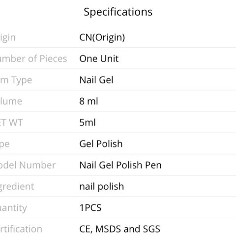Click the Model Number label

click(28, 165)
